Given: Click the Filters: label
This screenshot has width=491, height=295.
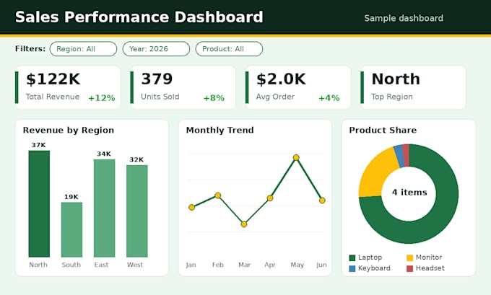Looking at the screenshot, I should pos(30,49).
